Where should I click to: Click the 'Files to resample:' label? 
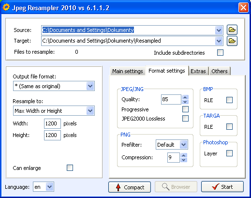click(x=34, y=52)
